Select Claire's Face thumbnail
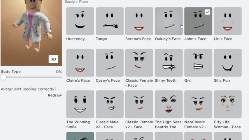Screen dimensions: 249x140 (x=80, y=63)
